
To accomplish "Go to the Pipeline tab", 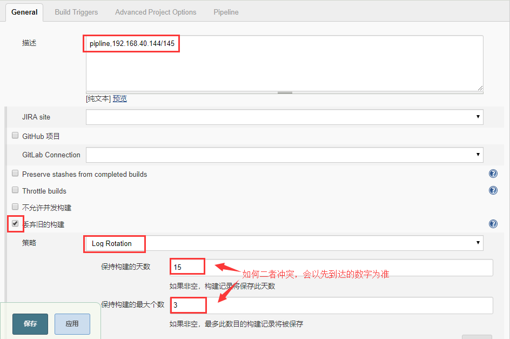I will click(226, 12).
